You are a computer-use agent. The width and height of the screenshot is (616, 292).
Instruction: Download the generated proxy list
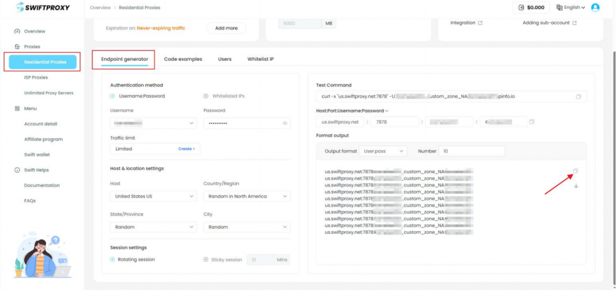[576, 186]
